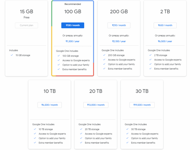Click checkmark for add your family in 20 TB card

click(x=81, y=138)
